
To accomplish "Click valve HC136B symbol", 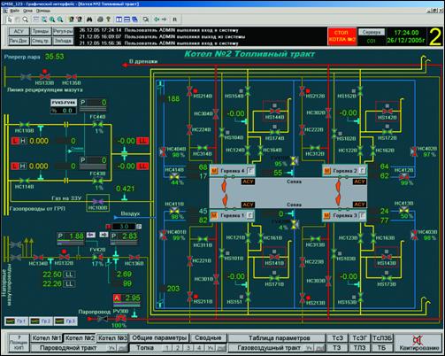I will click(134, 257).
